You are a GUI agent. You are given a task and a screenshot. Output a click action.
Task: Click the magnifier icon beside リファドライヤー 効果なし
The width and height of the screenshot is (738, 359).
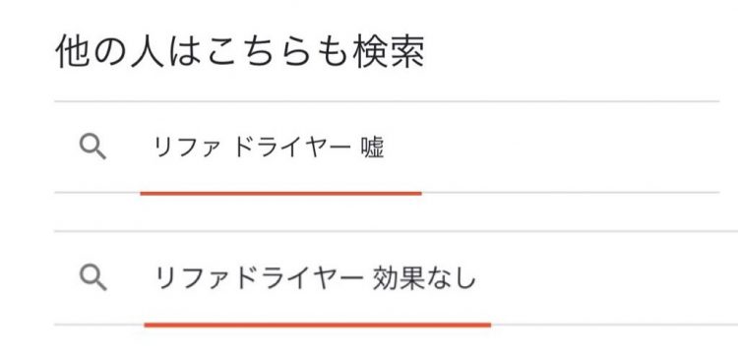point(92,277)
